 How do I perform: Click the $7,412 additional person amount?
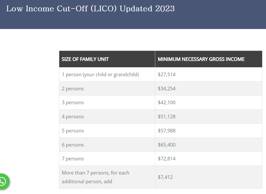(165, 177)
